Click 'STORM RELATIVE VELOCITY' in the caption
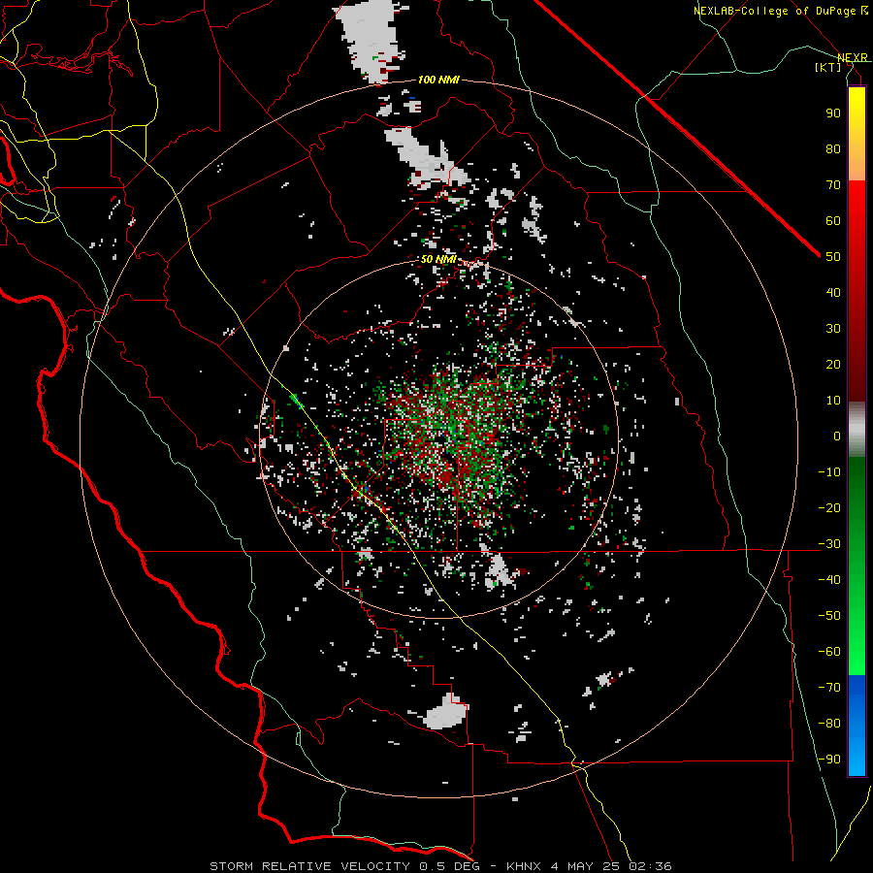This screenshot has width=873, height=873. coord(310,866)
